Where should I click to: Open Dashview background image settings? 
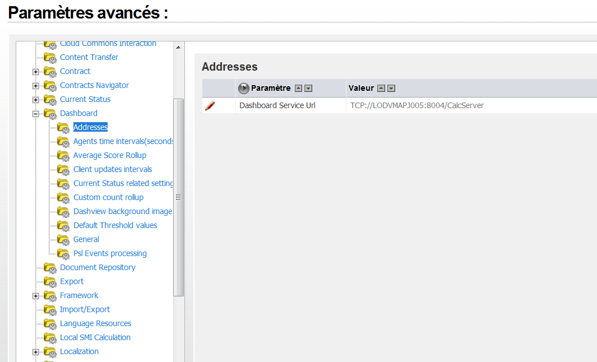(123, 211)
